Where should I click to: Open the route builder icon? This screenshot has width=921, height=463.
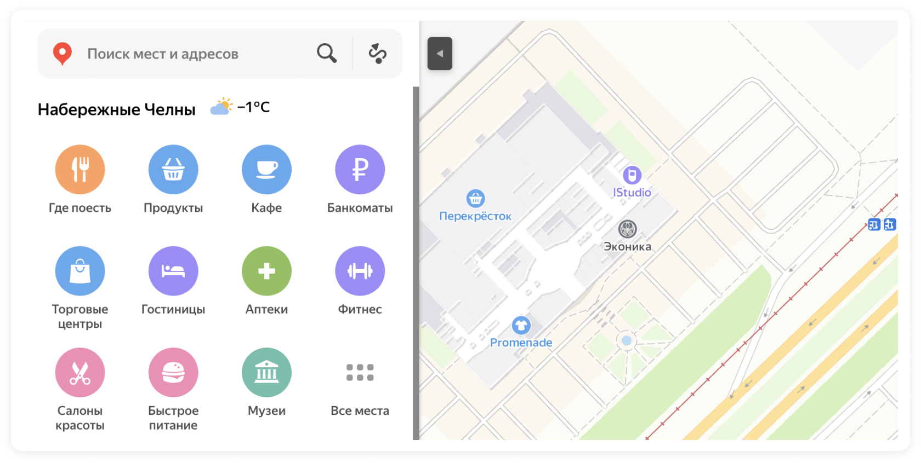[x=377, y=54]
